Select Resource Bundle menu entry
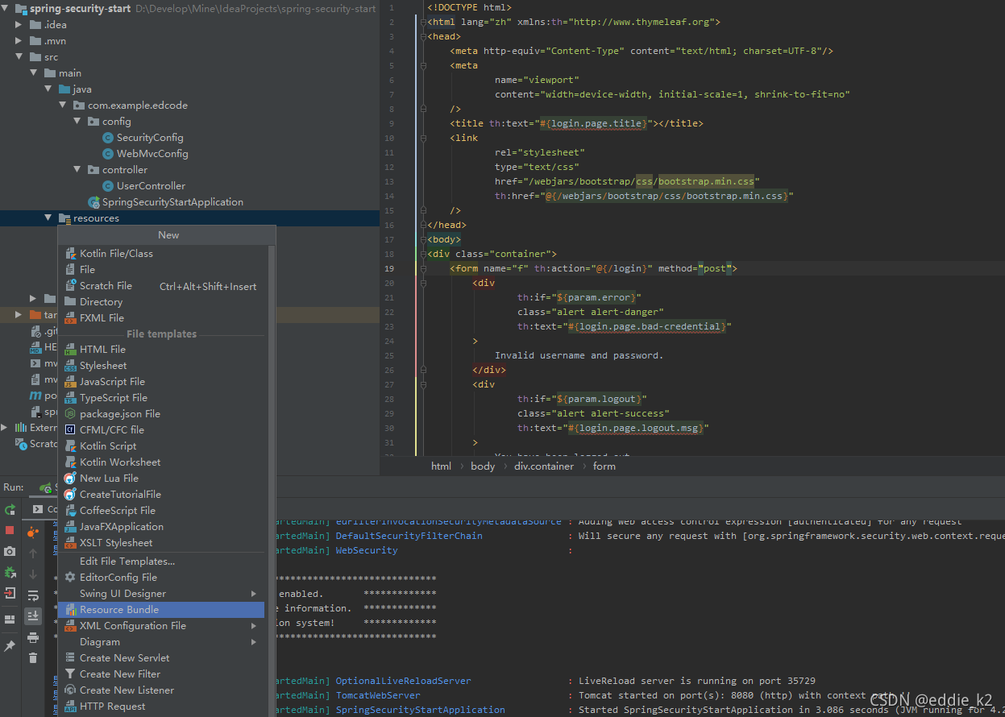Viewport: 1005px width, 717px height. [x=162, y=610]
